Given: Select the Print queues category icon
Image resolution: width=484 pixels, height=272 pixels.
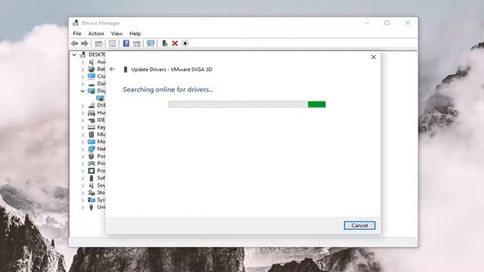Looking at the screenshot, I should 92,163.
